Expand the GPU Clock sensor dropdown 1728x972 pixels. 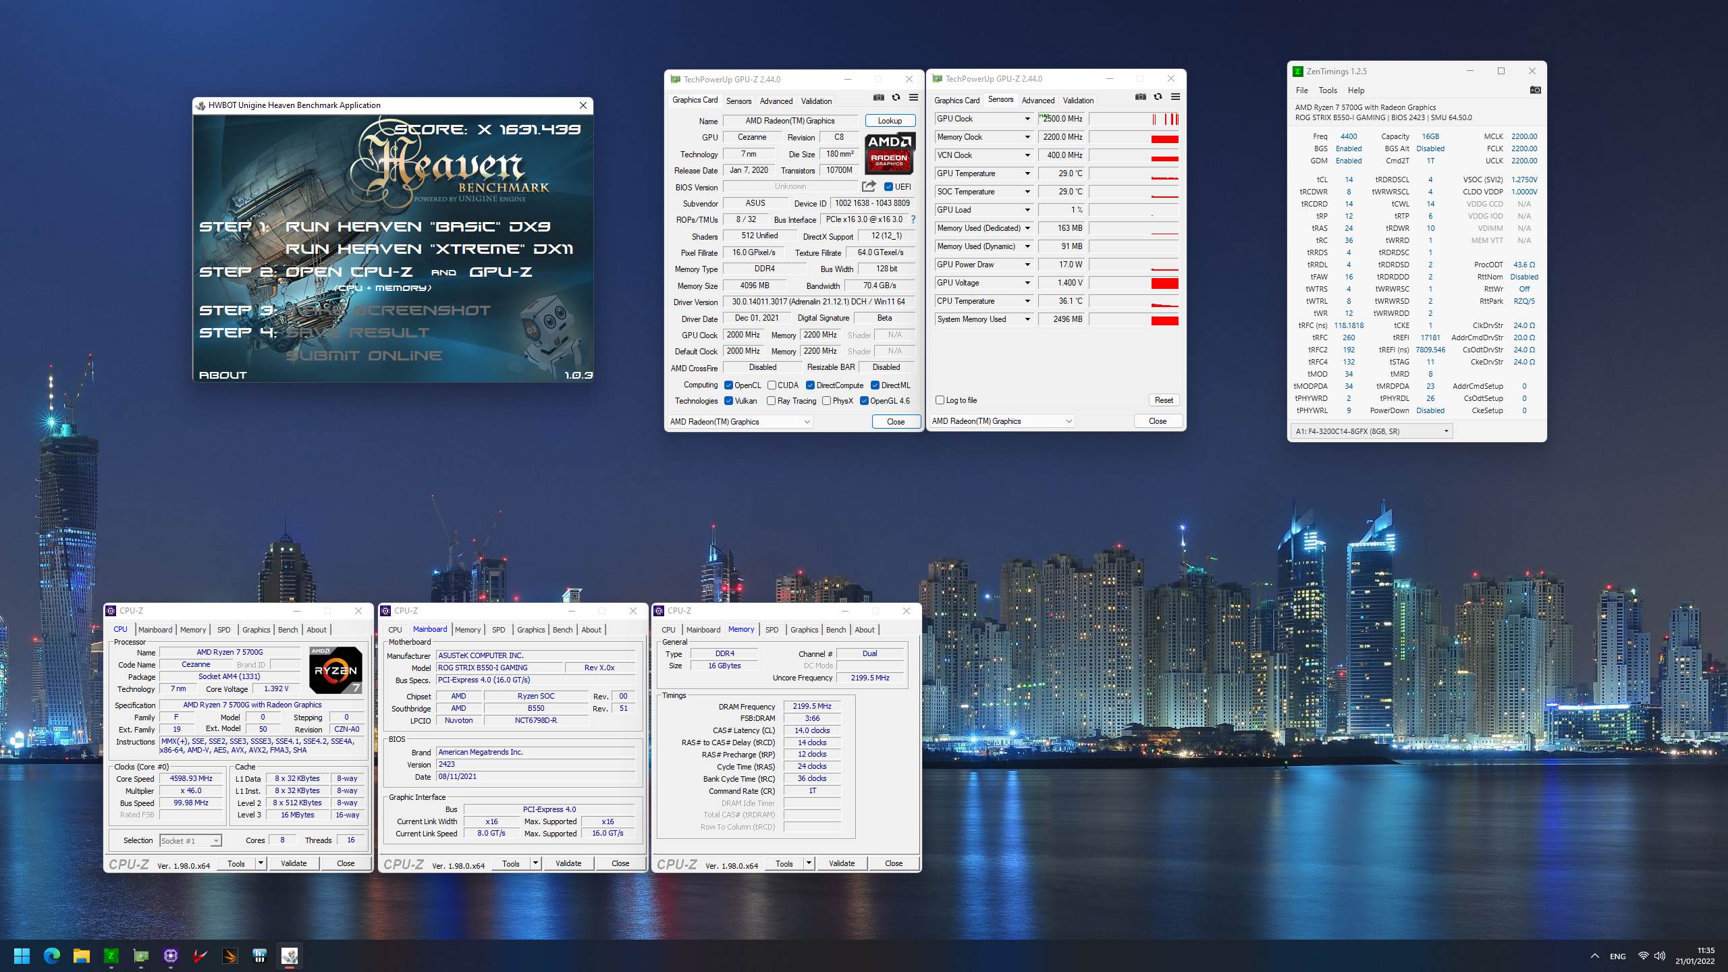click(1027, 119)
